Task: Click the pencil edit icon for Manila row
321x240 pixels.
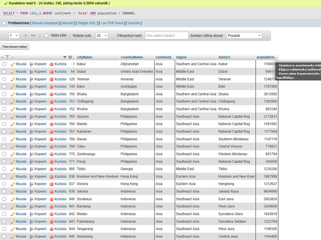Action: [12, 124]
